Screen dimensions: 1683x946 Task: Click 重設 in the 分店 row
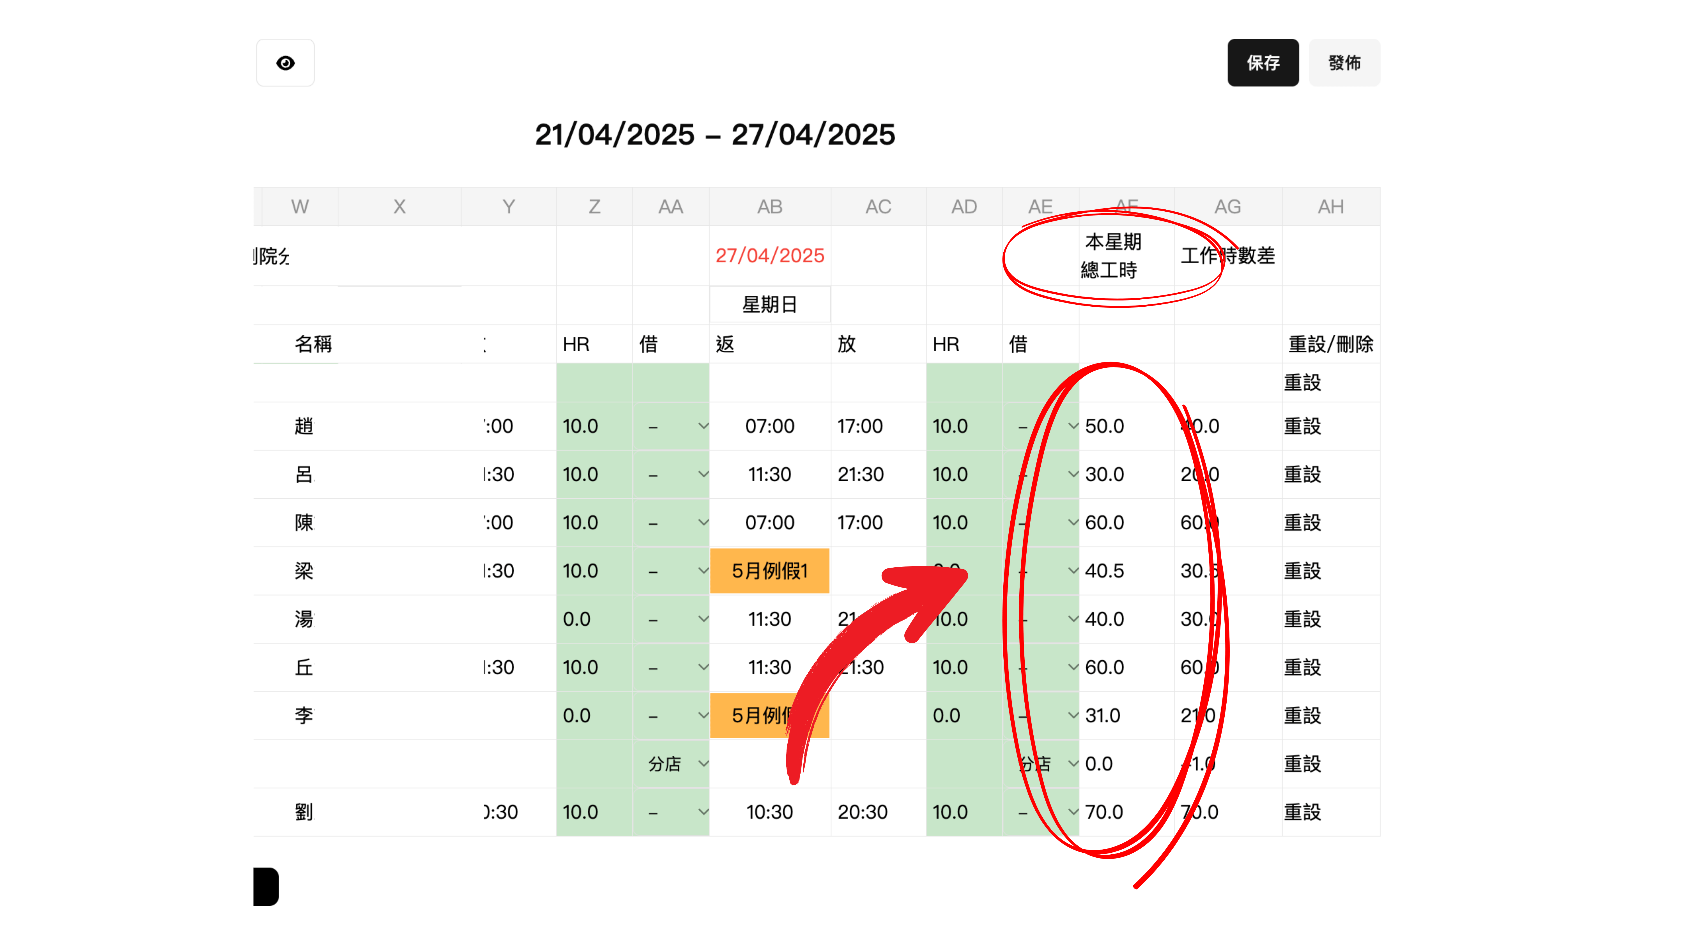click(1302, 764)
